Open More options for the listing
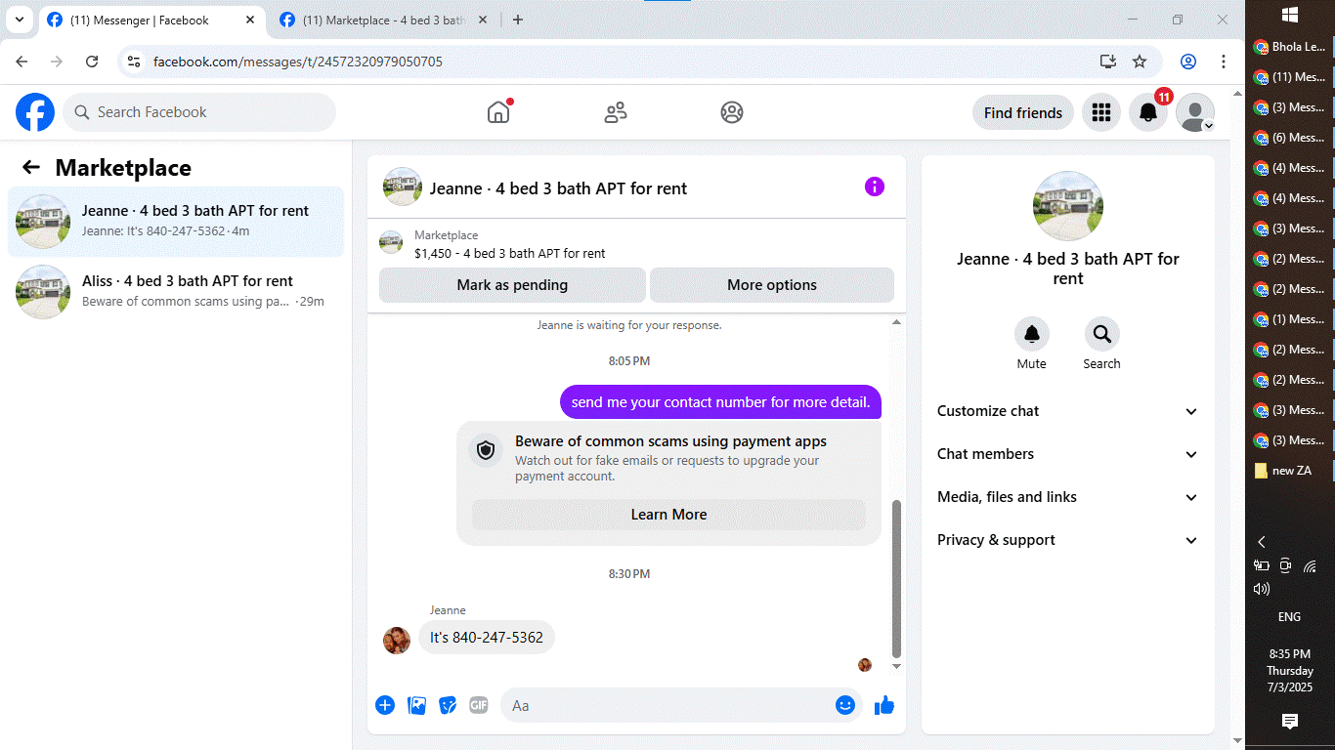The width and height of the screenshot is (1335, 750). (772, 285)
